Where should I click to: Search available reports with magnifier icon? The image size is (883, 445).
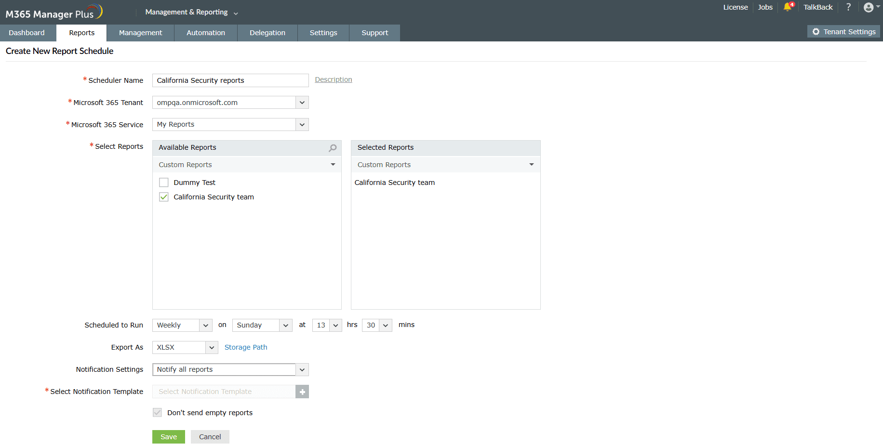point(333,148)
